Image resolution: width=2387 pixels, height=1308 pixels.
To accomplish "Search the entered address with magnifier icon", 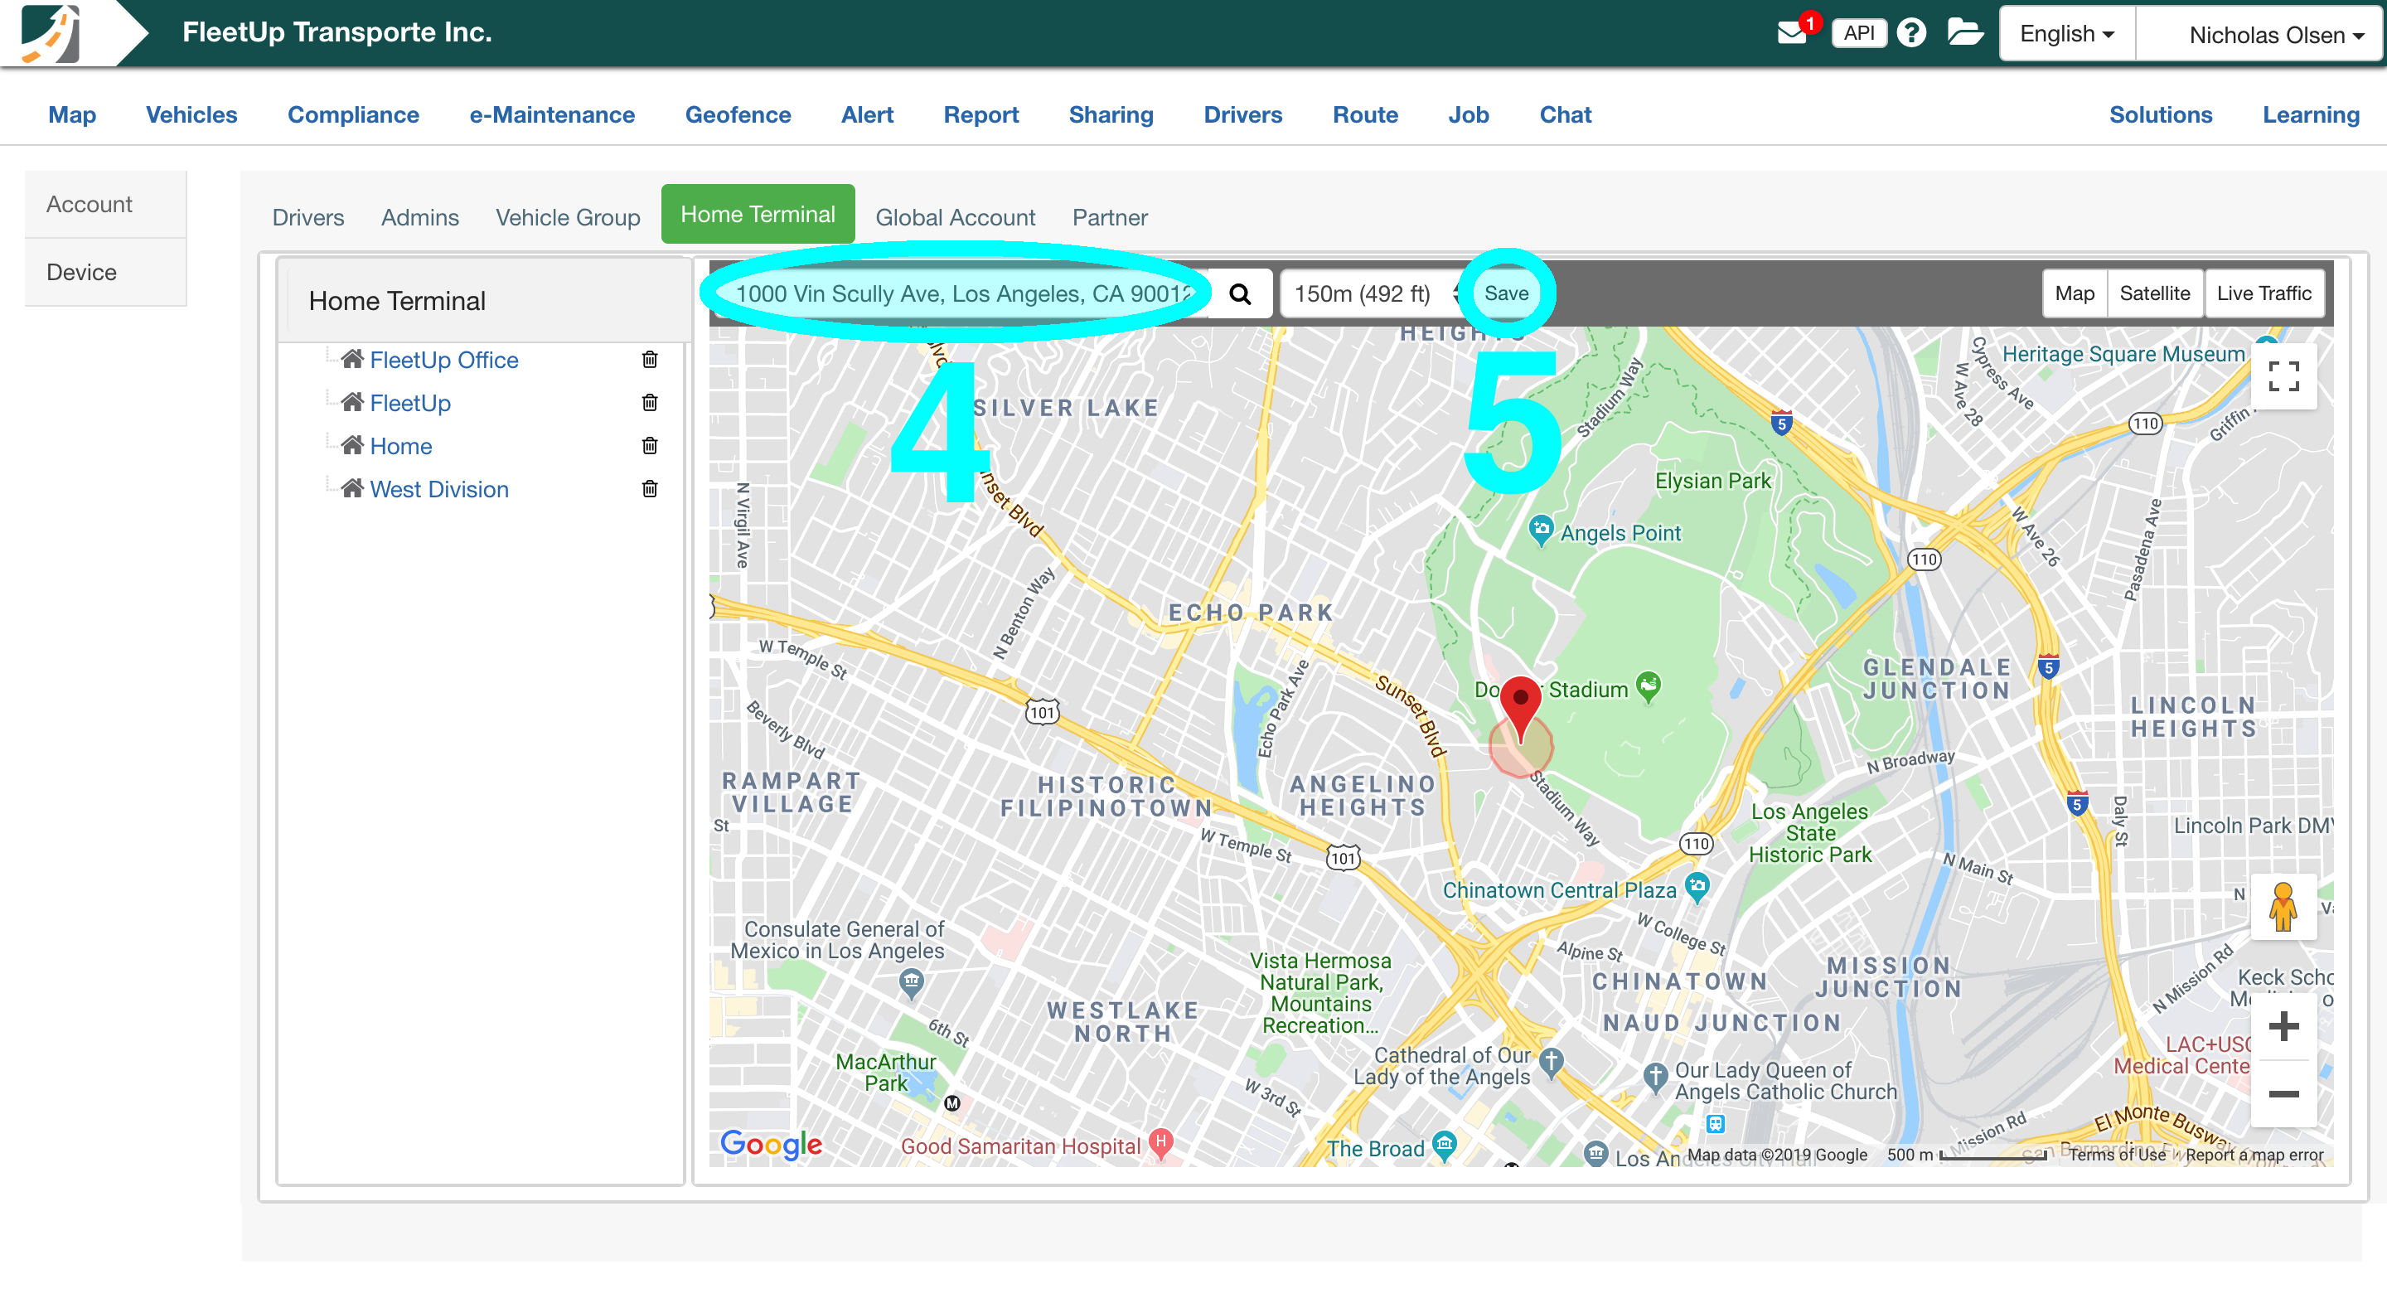I will point(1240,294).
